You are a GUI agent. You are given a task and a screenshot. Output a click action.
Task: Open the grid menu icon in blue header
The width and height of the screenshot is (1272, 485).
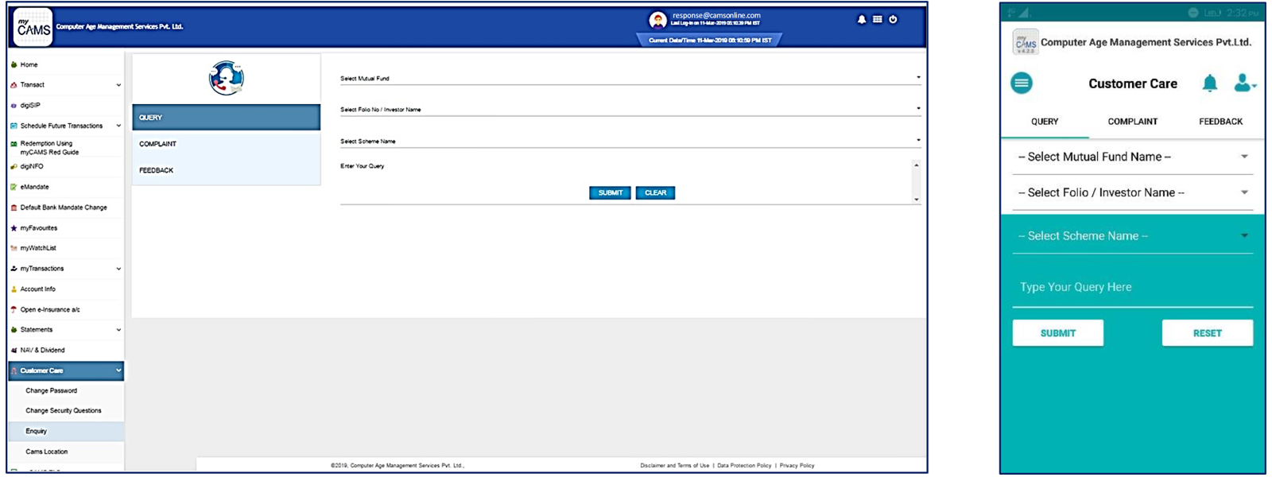(x=877, y=20)
